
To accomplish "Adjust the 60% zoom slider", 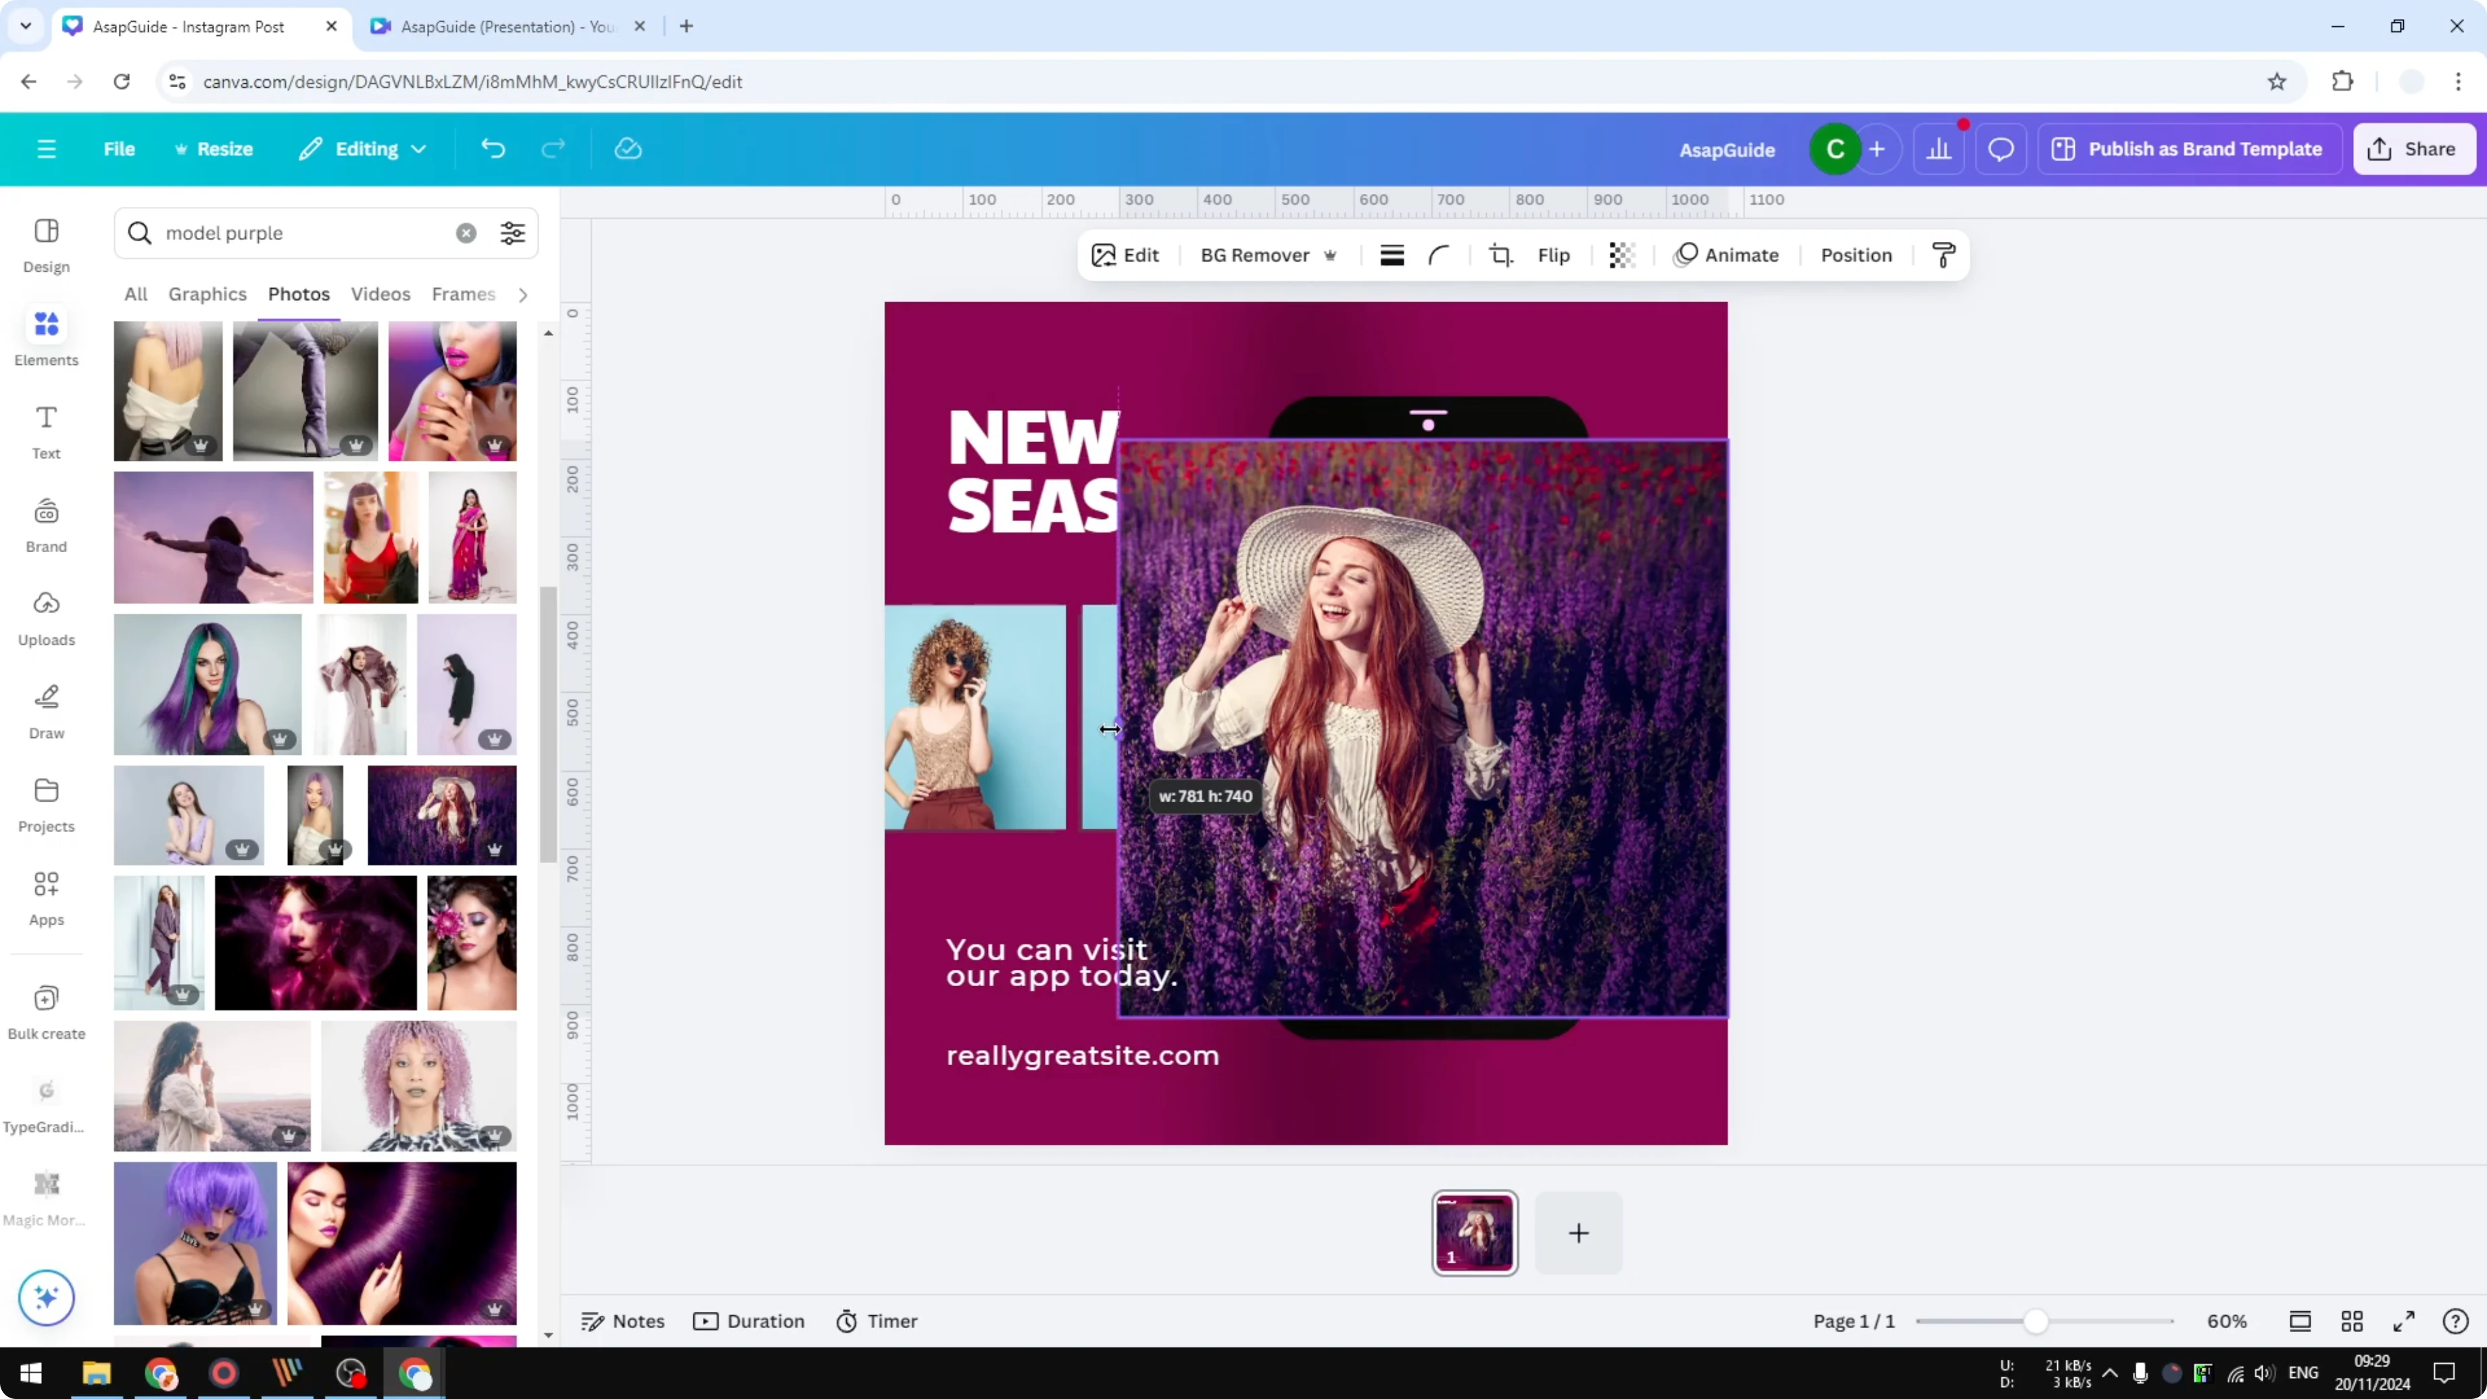I will [2037, 1321].
